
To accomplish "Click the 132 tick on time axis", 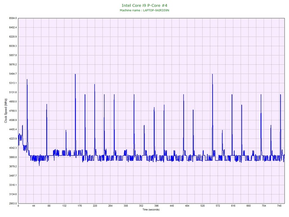I will tap(64, 206).
